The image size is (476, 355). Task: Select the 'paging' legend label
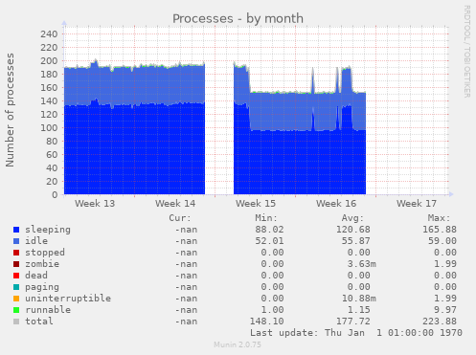click(x=42, y=287)
